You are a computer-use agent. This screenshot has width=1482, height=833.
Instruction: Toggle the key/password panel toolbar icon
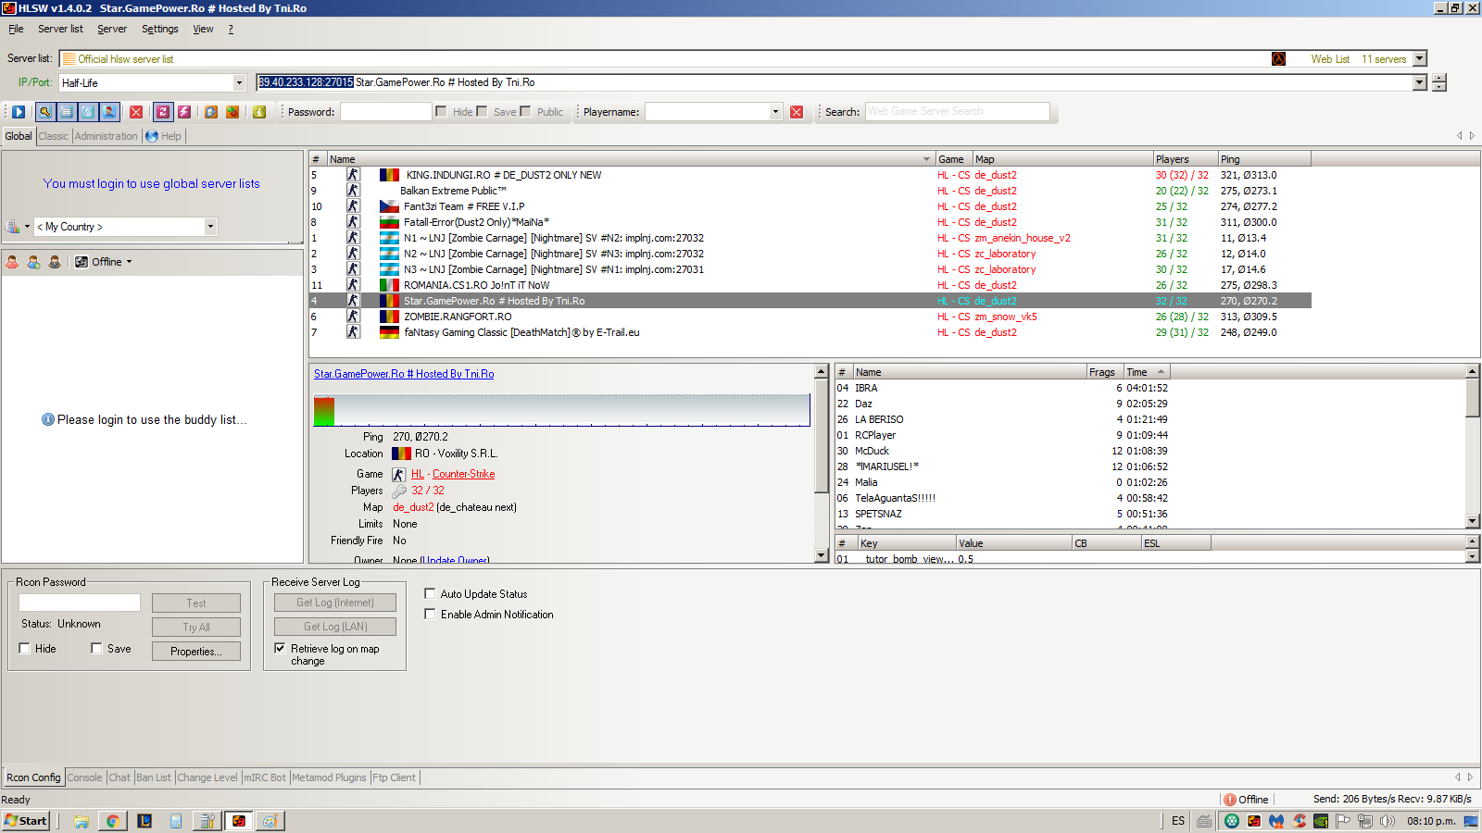tap(45, 112)
